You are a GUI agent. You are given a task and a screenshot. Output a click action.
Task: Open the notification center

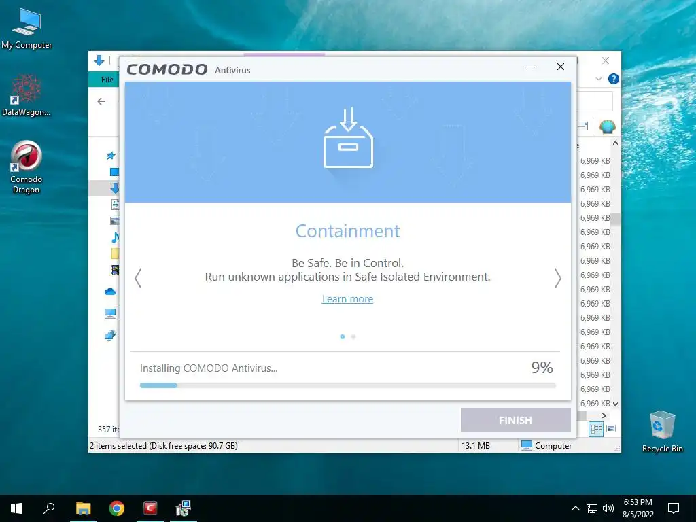pos(674,508)
